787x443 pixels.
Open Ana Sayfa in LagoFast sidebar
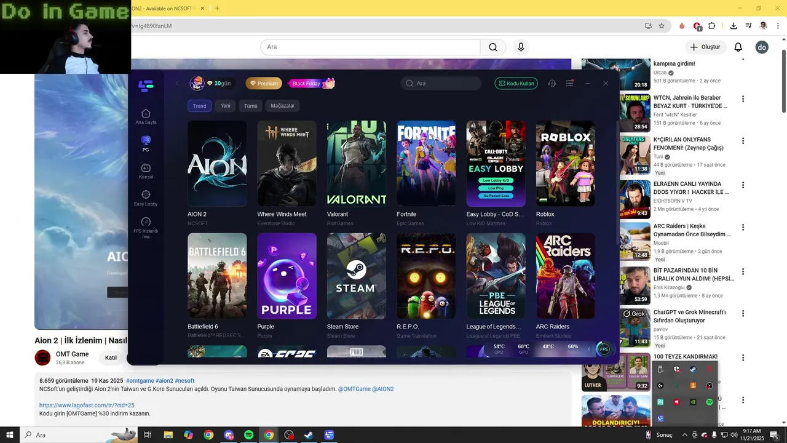click(x=146, y=116)
